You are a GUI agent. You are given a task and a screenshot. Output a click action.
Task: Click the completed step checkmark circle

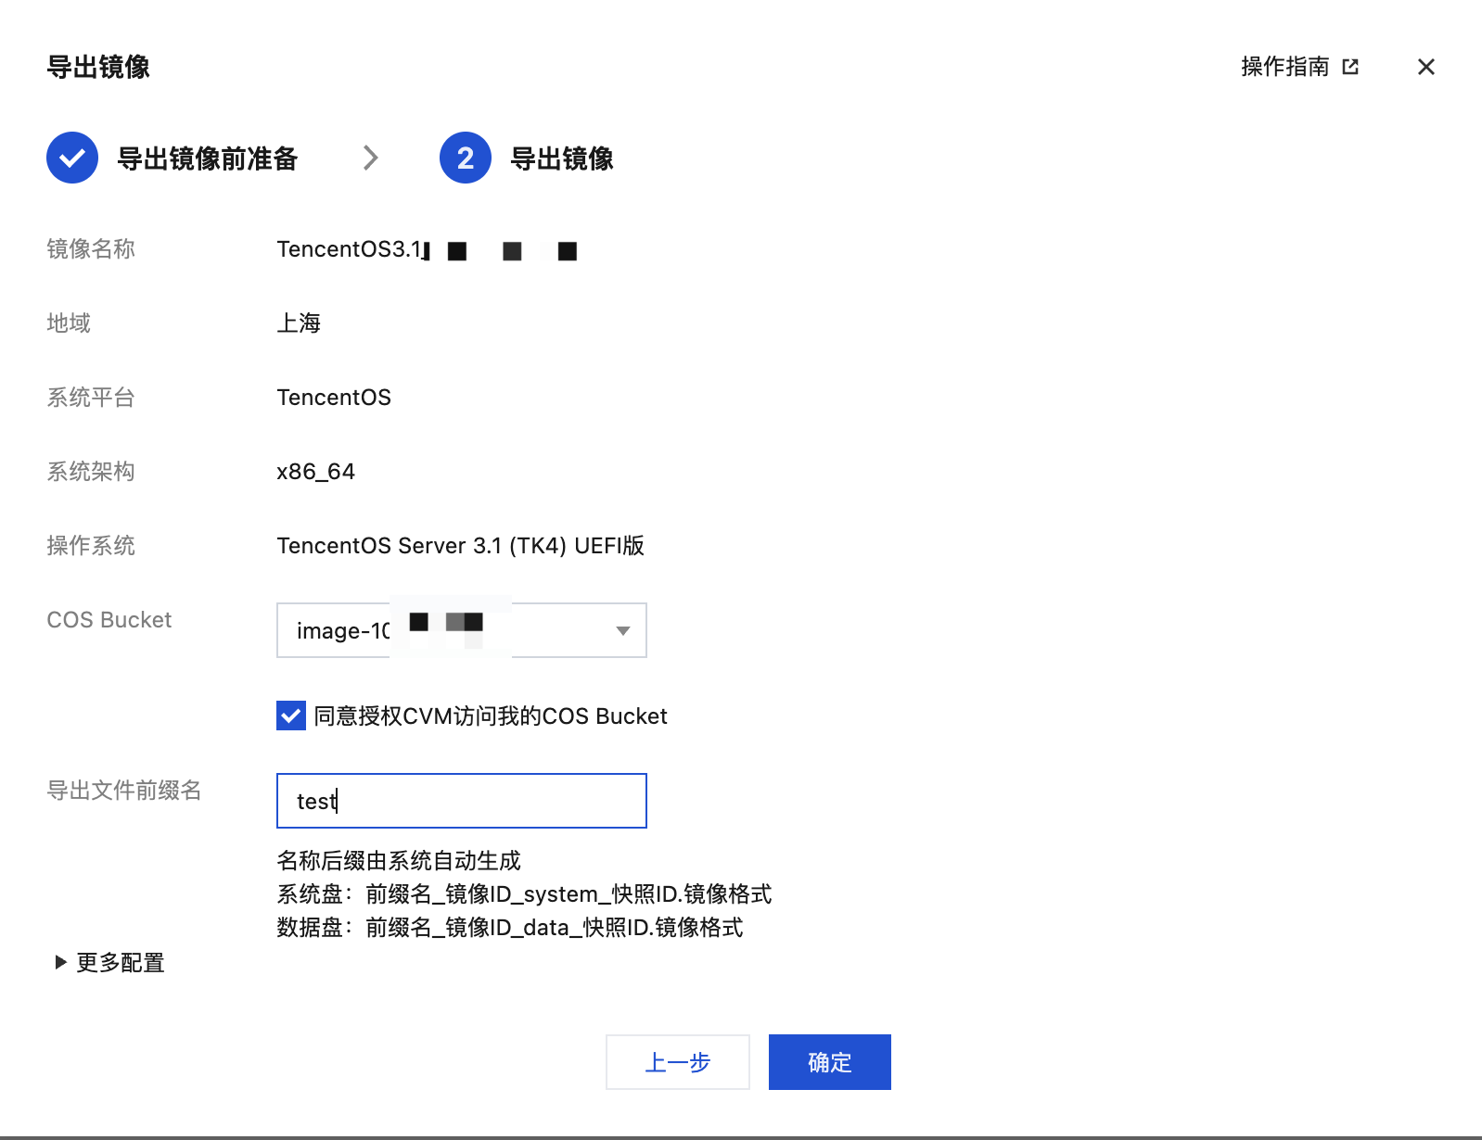coord(72,158)
